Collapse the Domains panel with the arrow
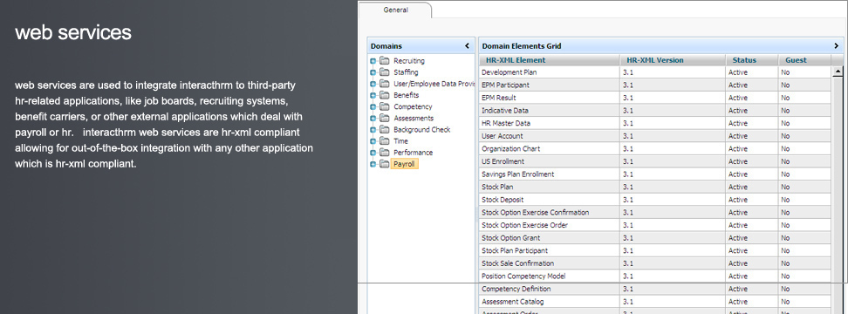The height and width of the screenshot is (314, 848). (468, 46)
